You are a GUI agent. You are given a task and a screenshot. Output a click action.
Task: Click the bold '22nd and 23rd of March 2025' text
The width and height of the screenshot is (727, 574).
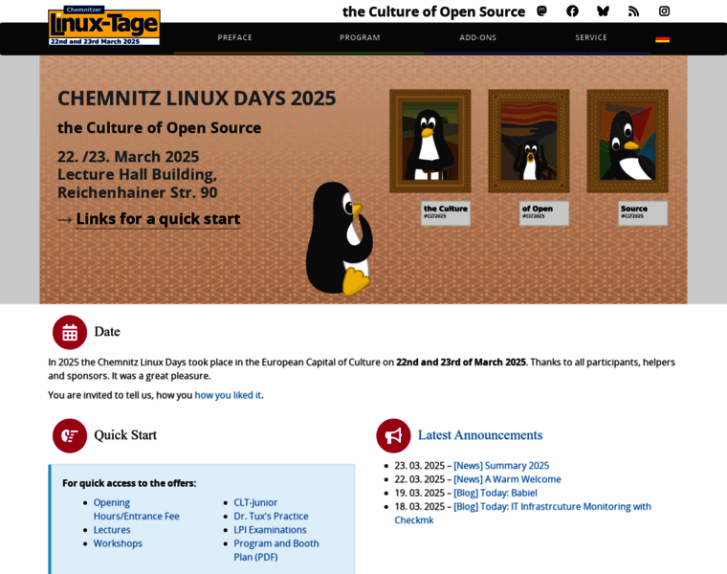461,363
